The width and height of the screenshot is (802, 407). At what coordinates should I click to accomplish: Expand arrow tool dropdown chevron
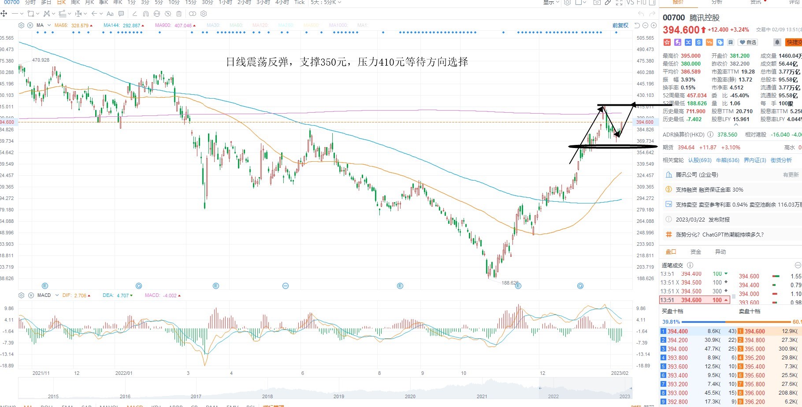pyautogui.click(x=101, y=14)
